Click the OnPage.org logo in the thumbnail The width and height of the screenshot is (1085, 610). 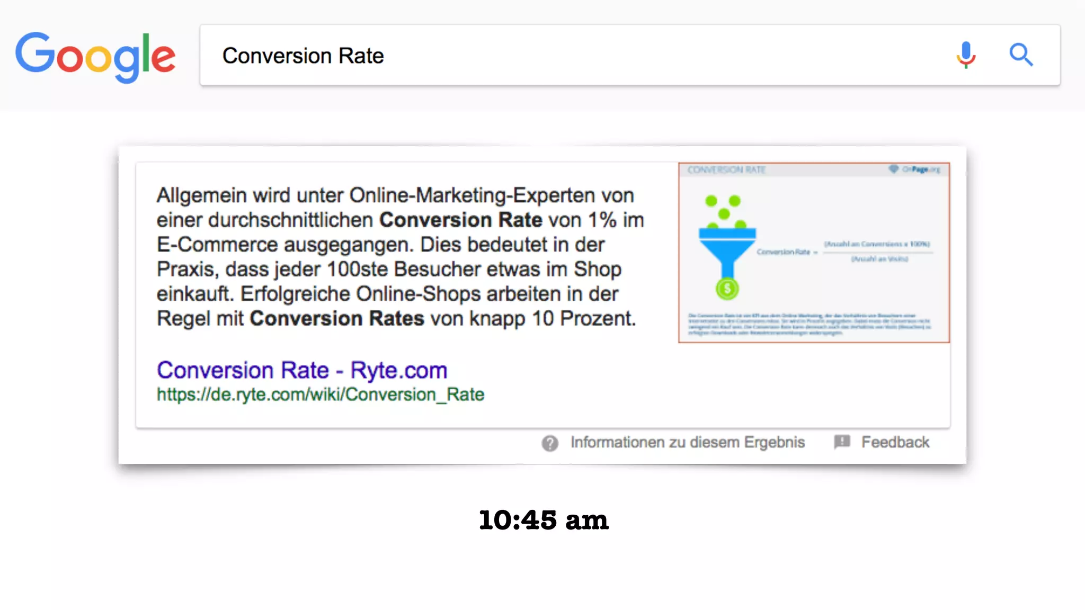[x=915, y=169]
